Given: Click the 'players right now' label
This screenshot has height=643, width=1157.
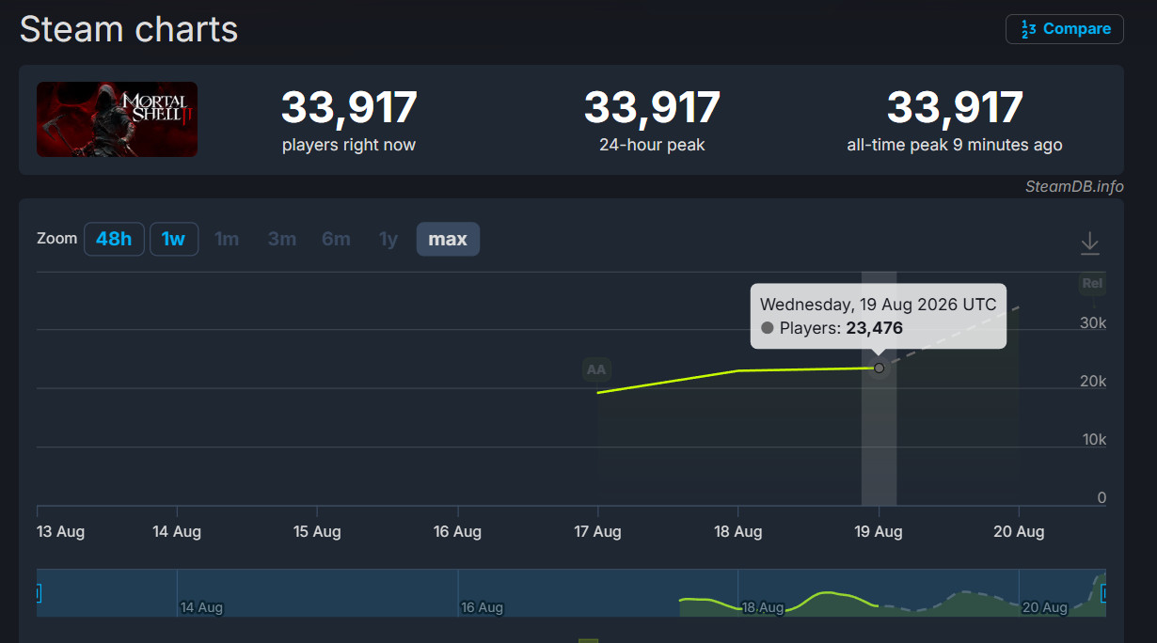Looking at the screenshot, I should [348, 145].
